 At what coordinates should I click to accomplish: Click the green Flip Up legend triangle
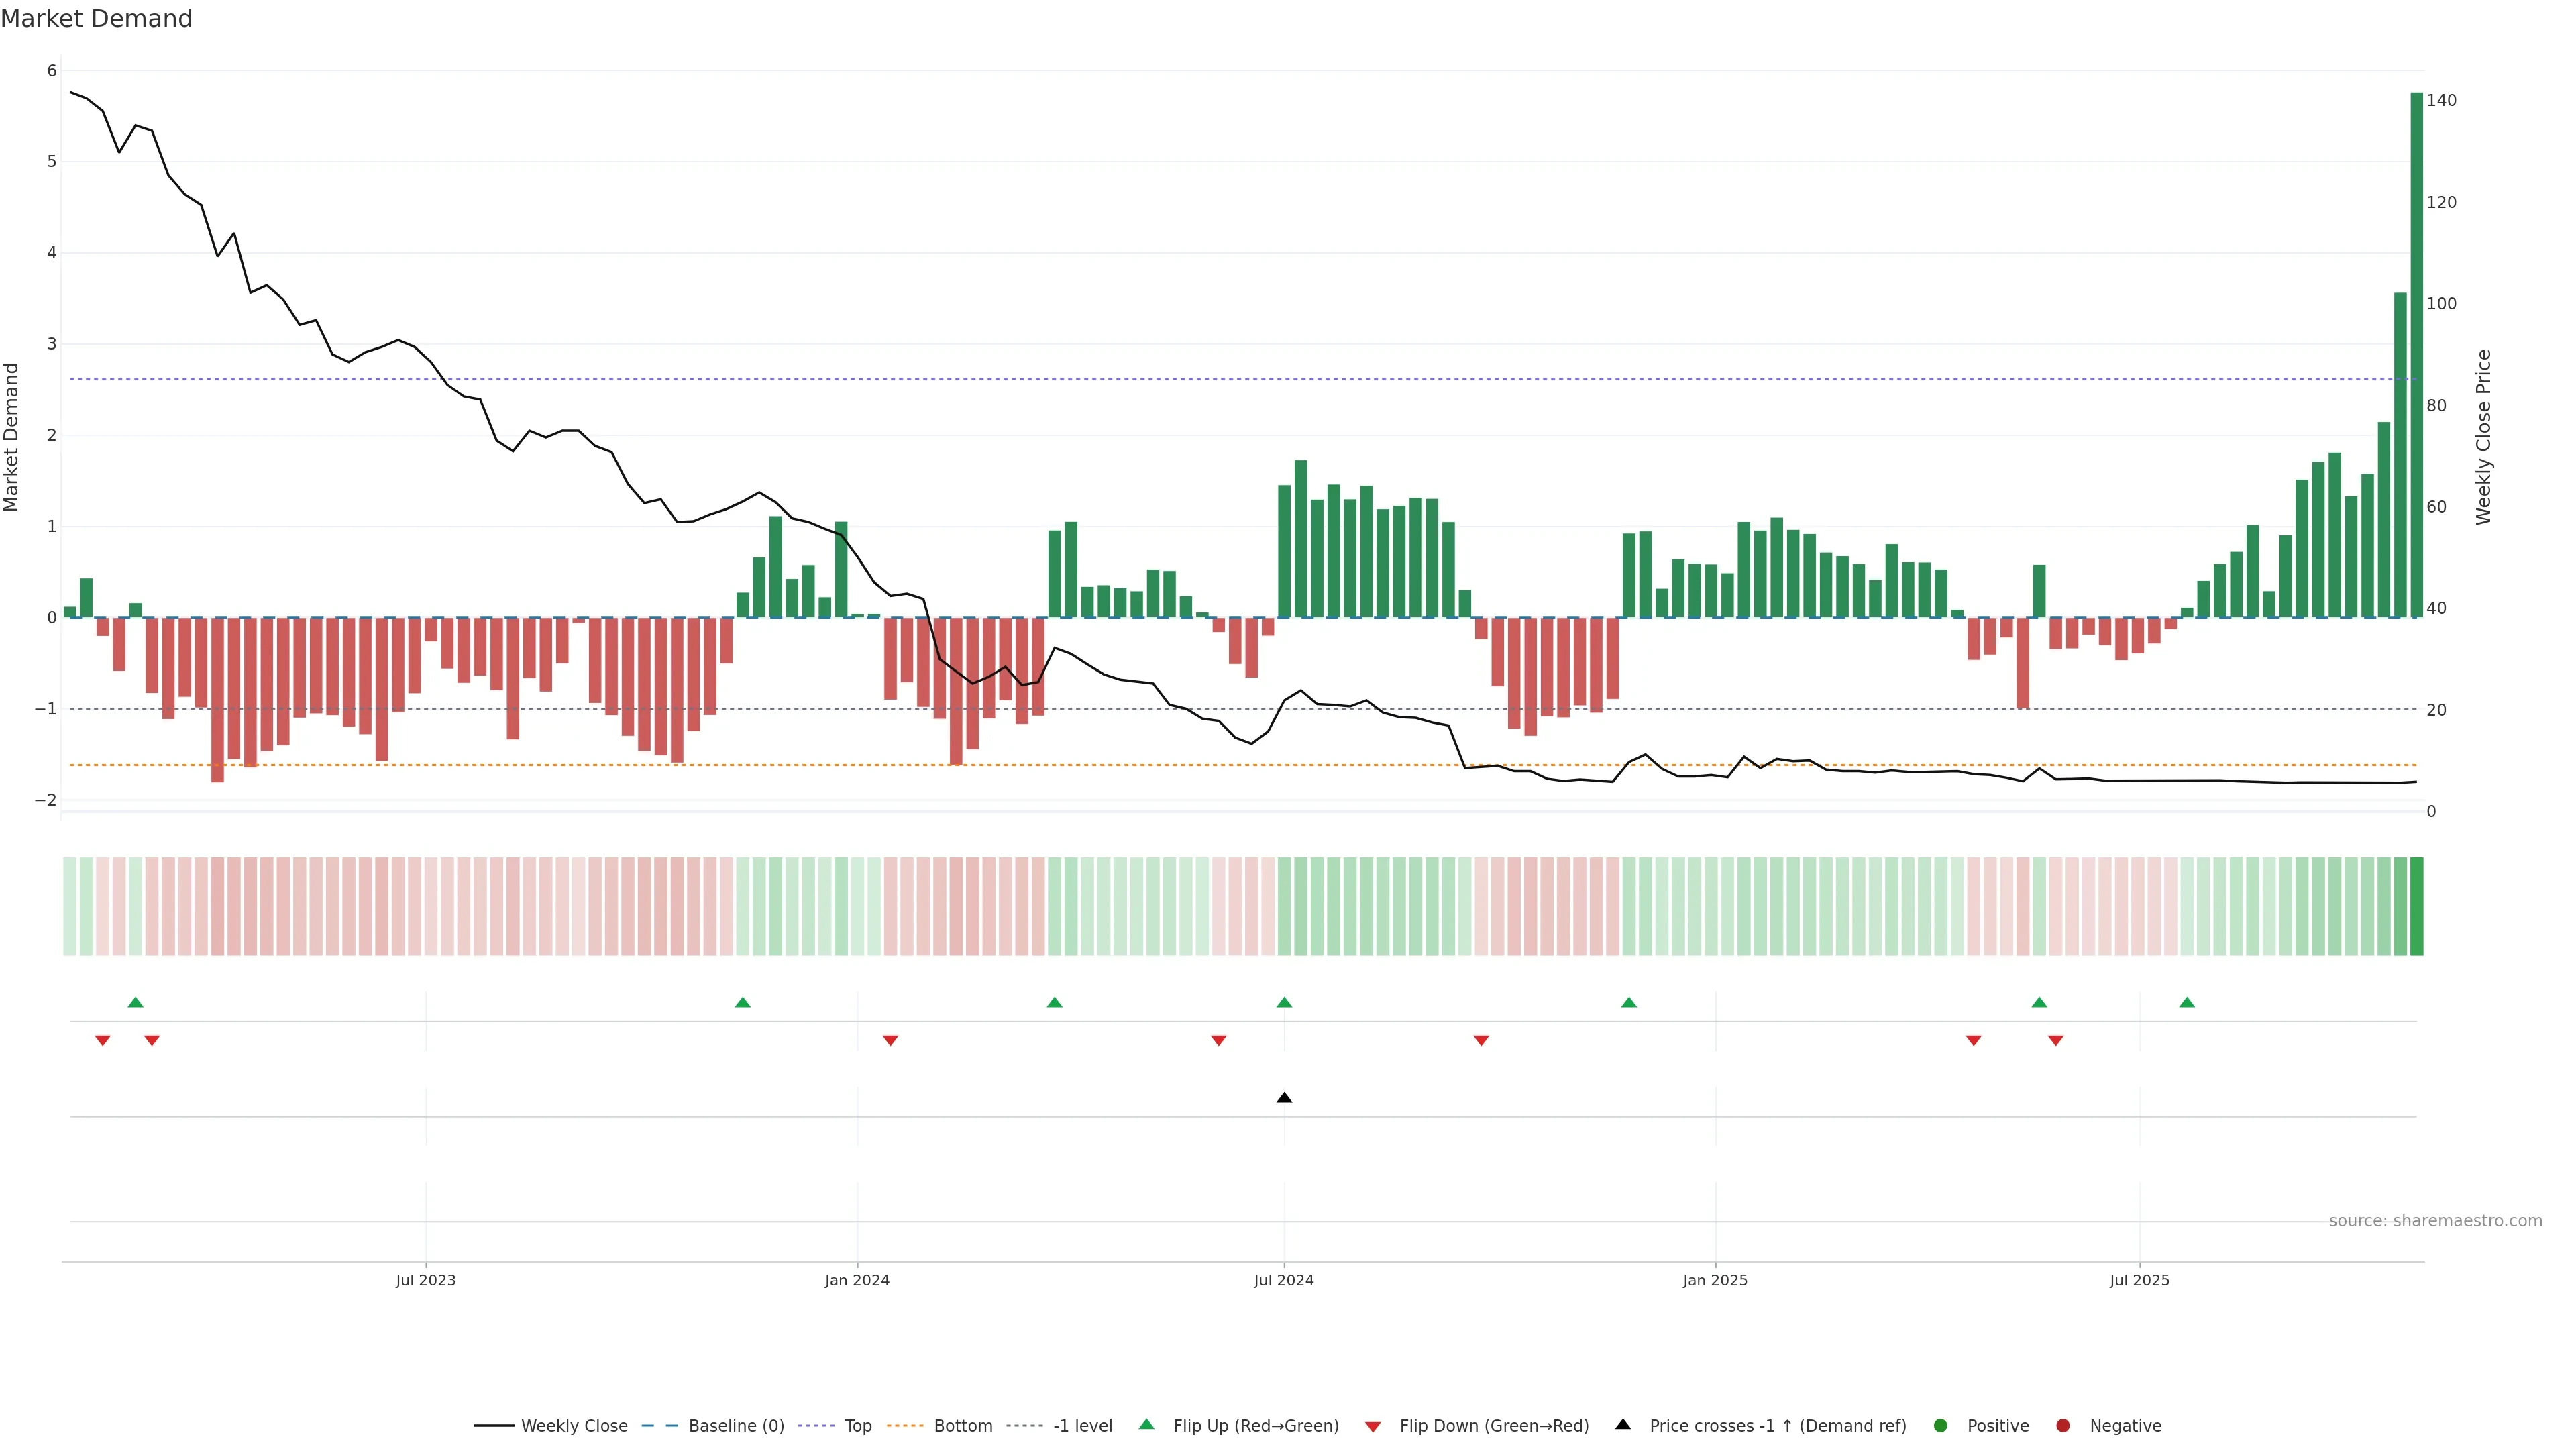(x=1147, y=1424)
